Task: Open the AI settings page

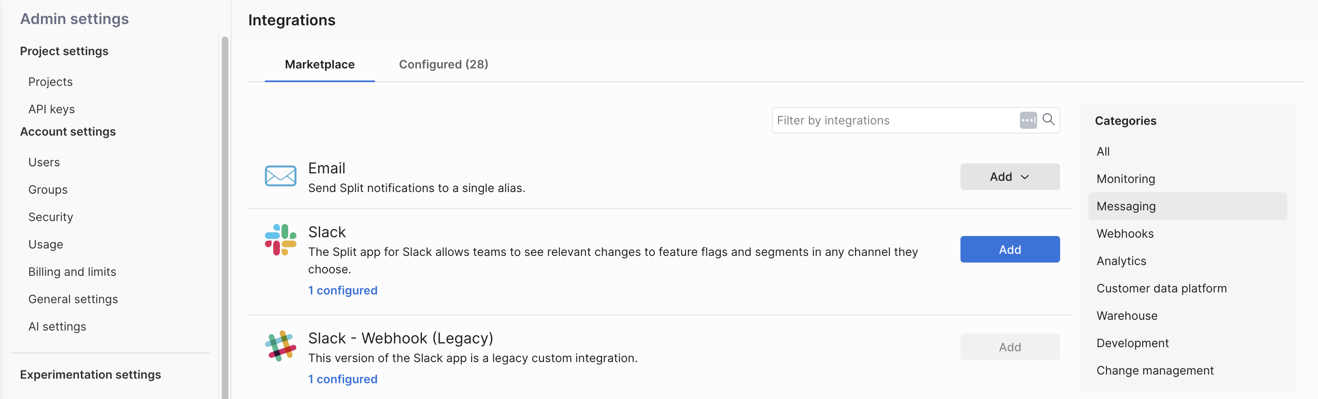Action: (x=57, y=326)
